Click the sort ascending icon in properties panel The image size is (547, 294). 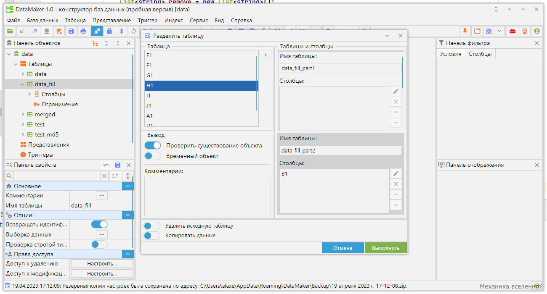[116, 176]
